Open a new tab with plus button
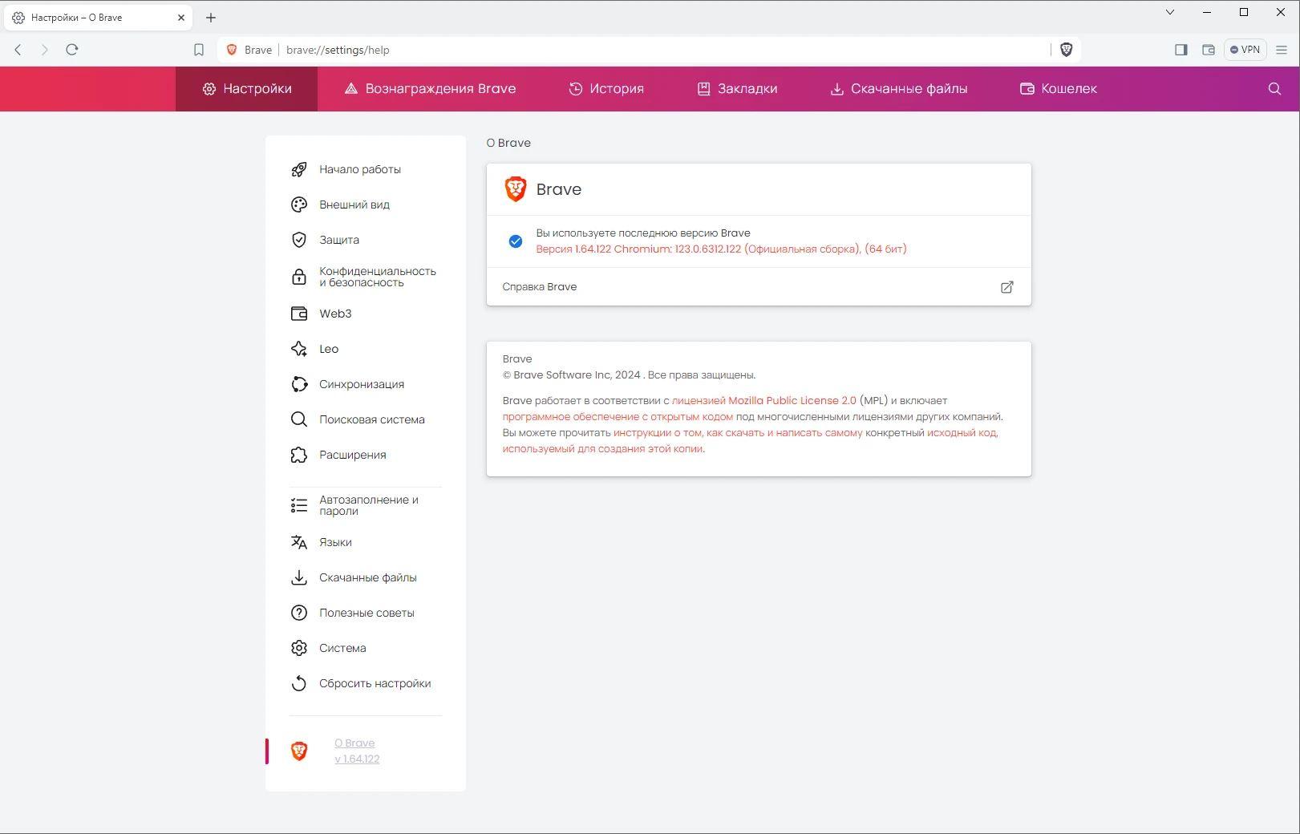Screen dimensions: 1300x834 pyautogui.click(x=211, y=18)
